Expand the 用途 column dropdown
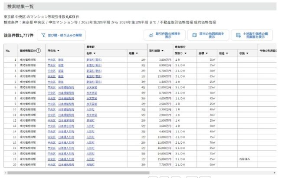This screenshot has height=178, width=282. tap(227, 53)
